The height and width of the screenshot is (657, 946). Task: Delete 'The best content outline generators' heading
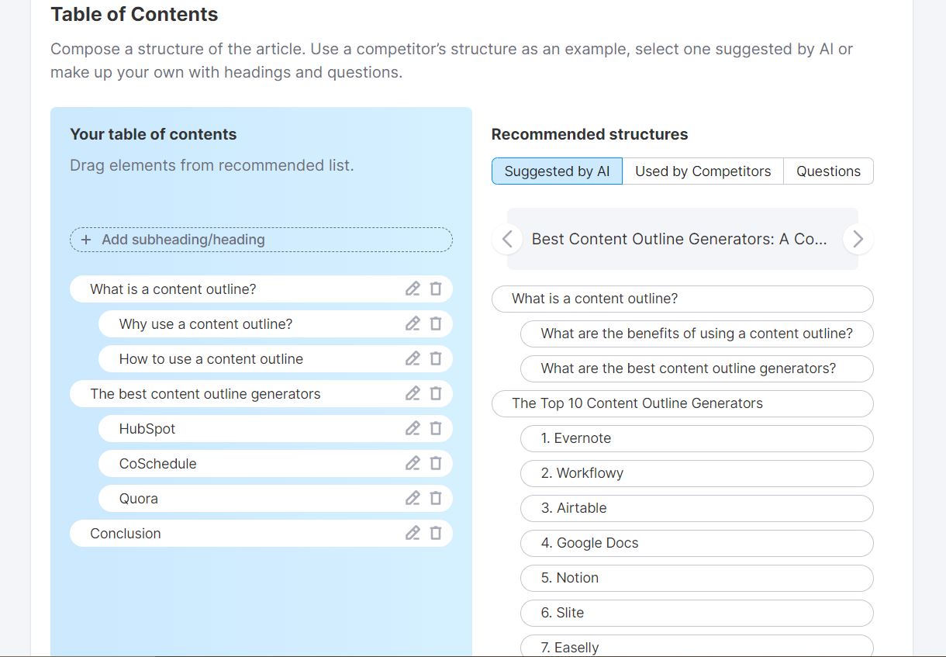[436, 393]
